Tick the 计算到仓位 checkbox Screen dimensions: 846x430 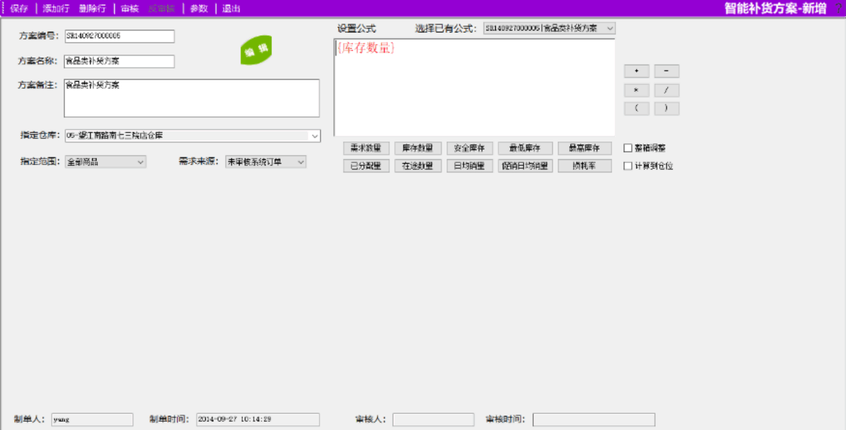(x=627, y=166)
